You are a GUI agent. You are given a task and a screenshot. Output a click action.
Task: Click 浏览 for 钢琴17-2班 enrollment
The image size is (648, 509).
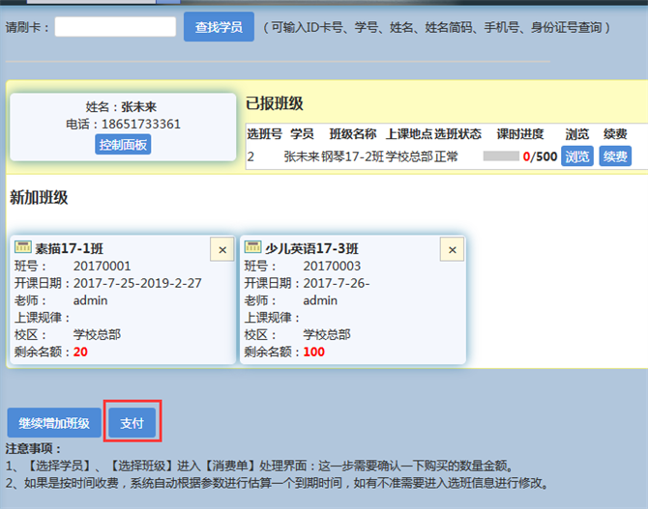[577, 156]
